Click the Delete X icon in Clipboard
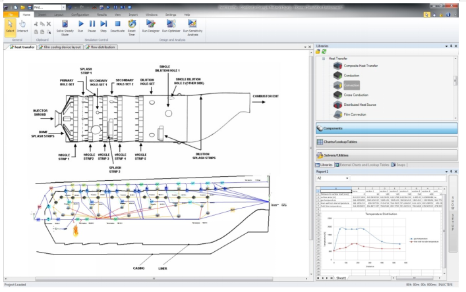Screen dimensions: 466x292 pos(49,24)
